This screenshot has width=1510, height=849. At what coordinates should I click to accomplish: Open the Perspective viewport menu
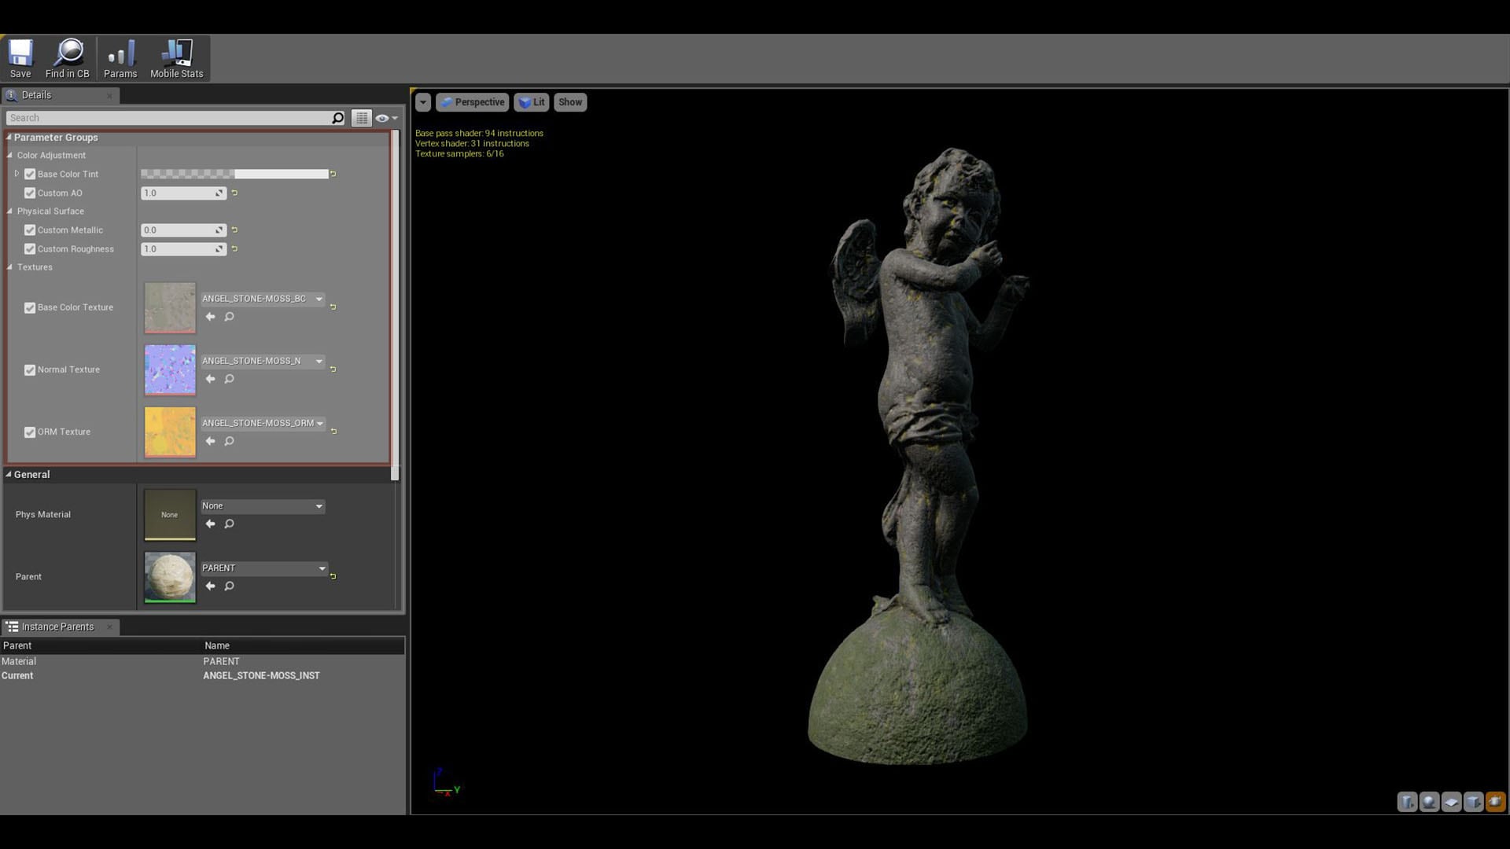[x=472, y=102]
